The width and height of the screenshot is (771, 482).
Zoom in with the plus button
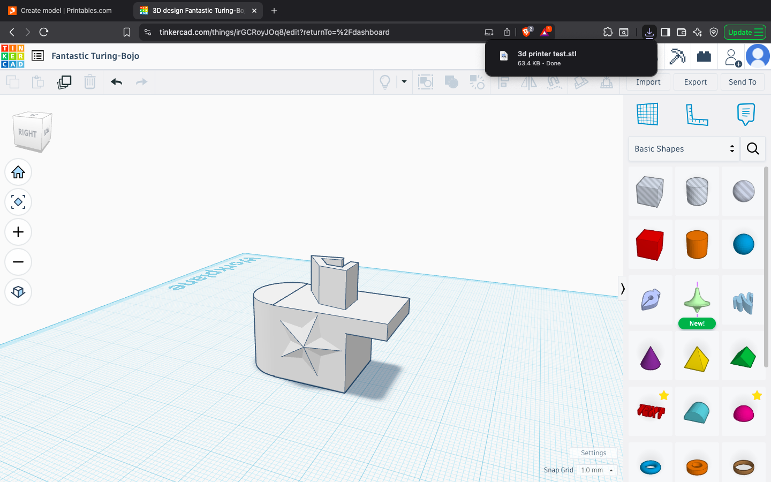point(18,232)
